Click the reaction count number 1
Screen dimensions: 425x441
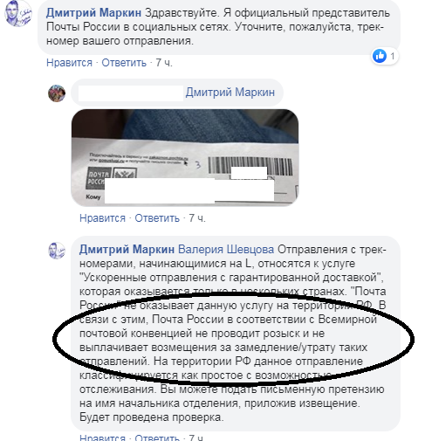pos(393,56)
